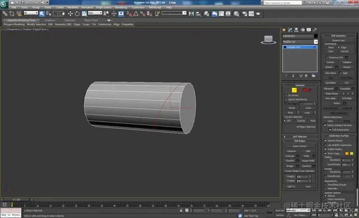Screen dimensions: 359x218
Task: Open the selection filter dropdown in toolbar
Action: tap(31, 13)
